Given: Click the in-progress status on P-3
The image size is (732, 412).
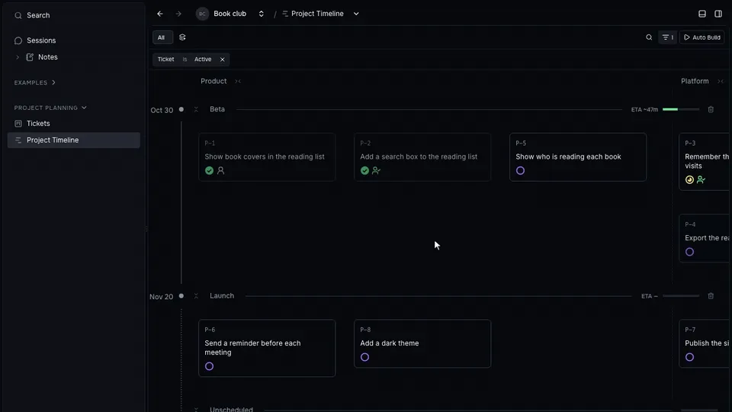Looking at the screenshot, I should 689,180.
